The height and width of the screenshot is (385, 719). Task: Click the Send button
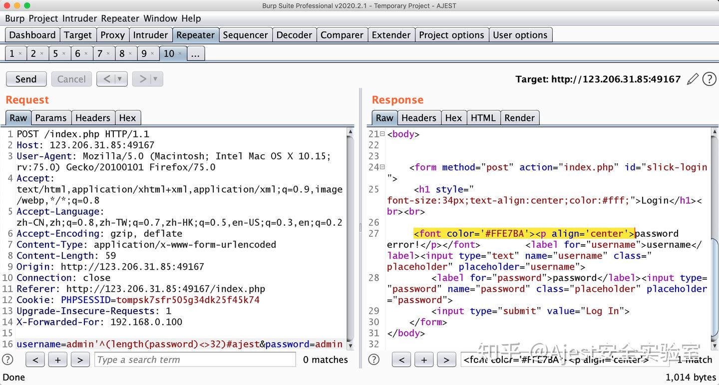[x=26, y=79]
